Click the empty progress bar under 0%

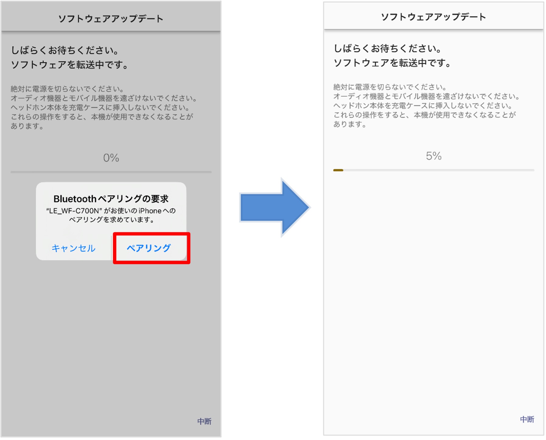111,172
